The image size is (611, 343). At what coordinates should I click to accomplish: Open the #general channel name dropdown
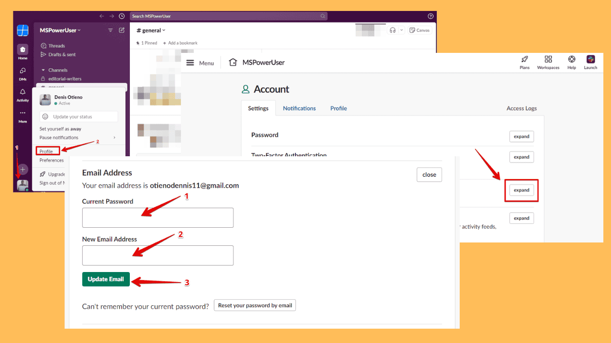tap(151, 30)
